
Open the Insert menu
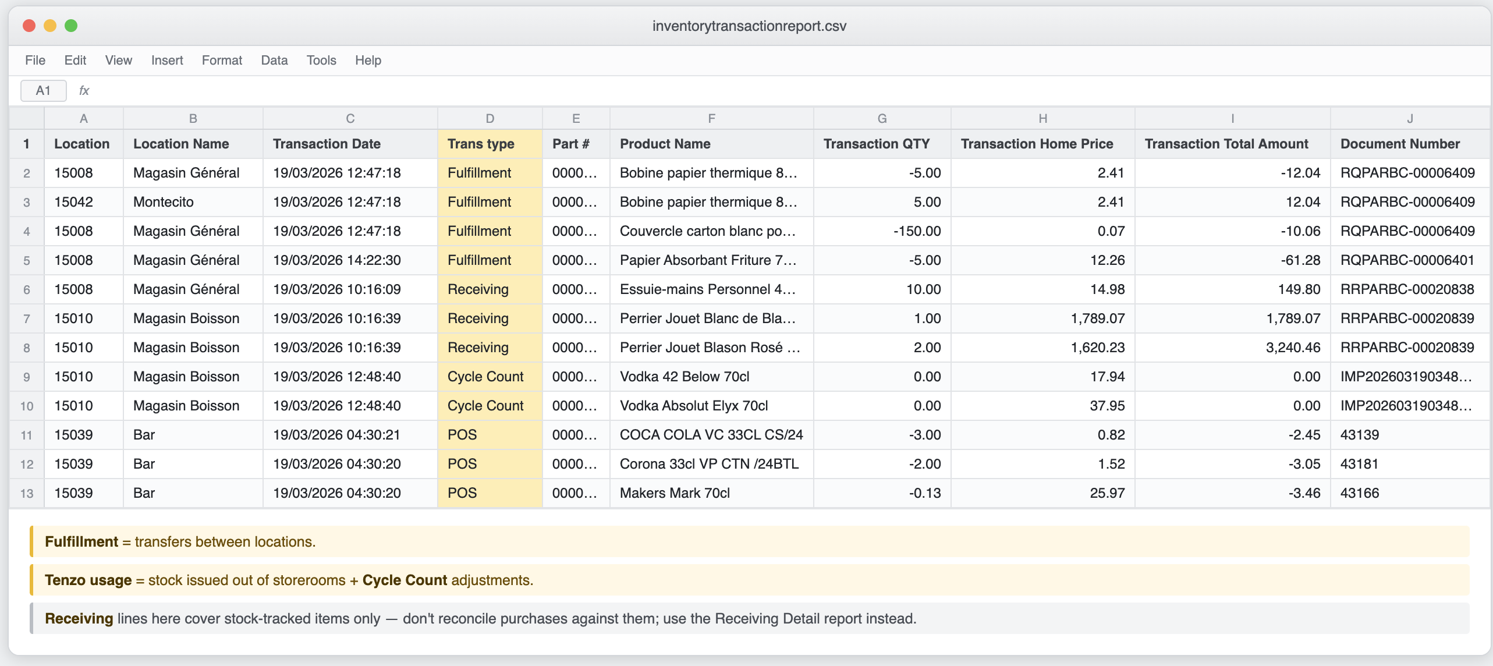[167, 61]
